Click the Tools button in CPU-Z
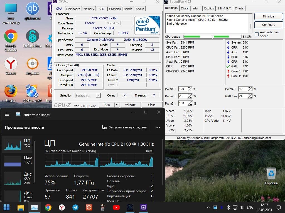 pos(107,105)
